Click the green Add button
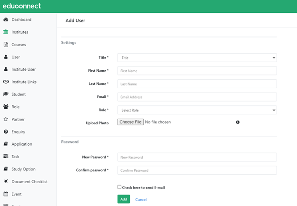This screenshot has height=206, width=297. (123, 199)
